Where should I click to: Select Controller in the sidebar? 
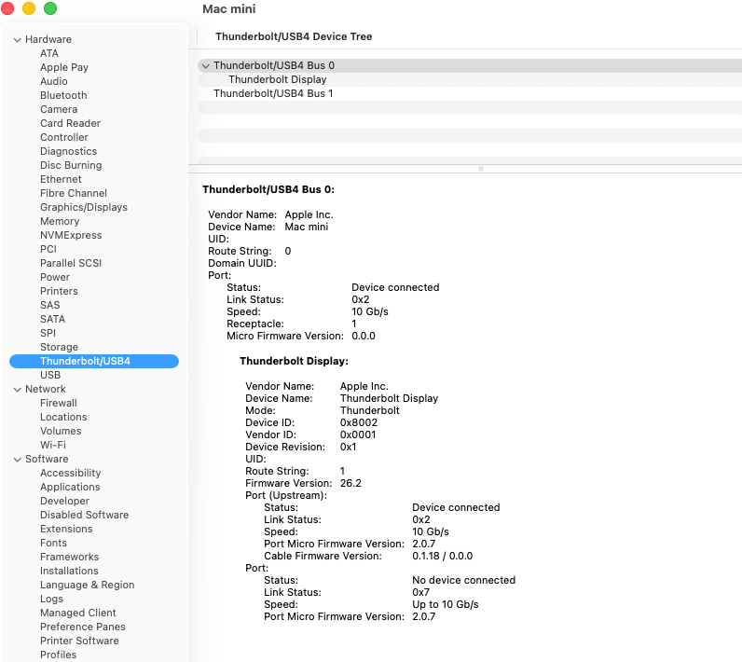click(64, 137)
